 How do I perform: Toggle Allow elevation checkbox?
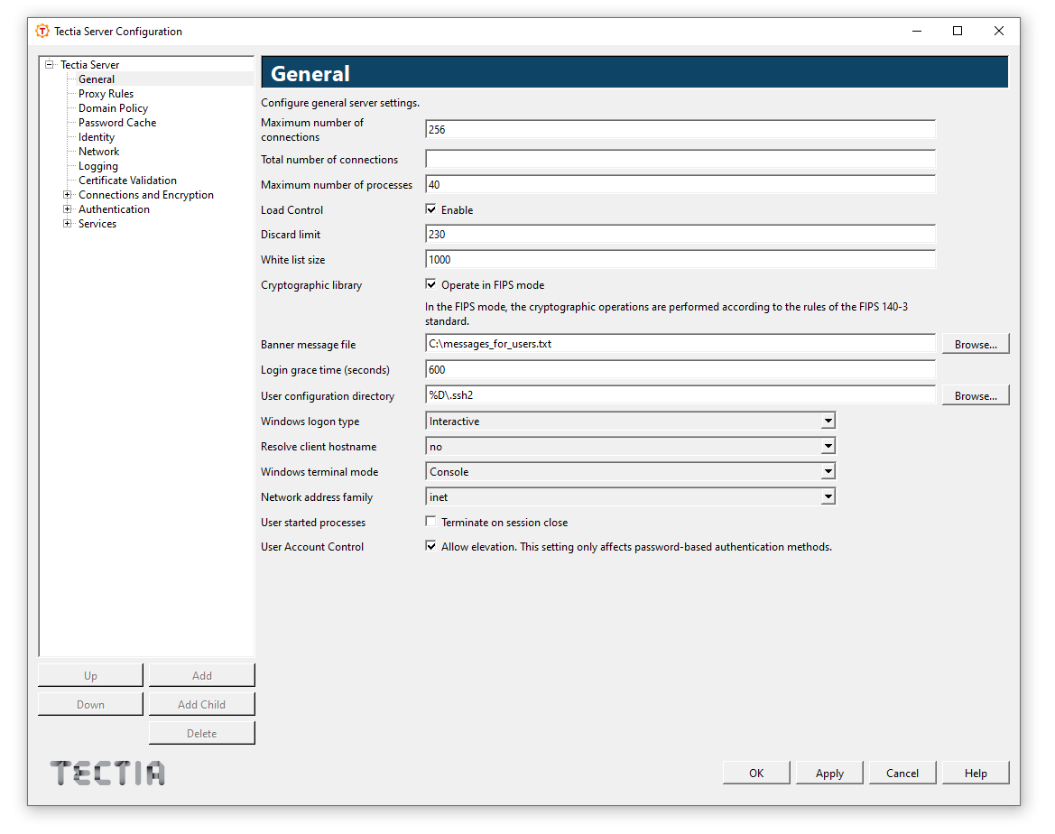[430, 546]
